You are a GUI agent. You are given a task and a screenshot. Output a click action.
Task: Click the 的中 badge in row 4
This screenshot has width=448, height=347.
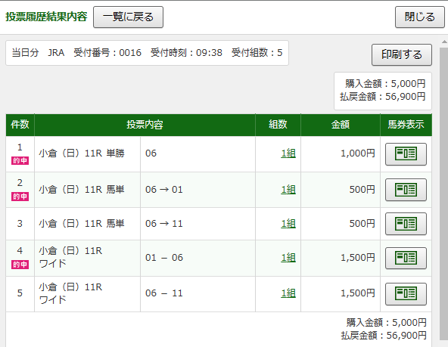click(20, 265)
